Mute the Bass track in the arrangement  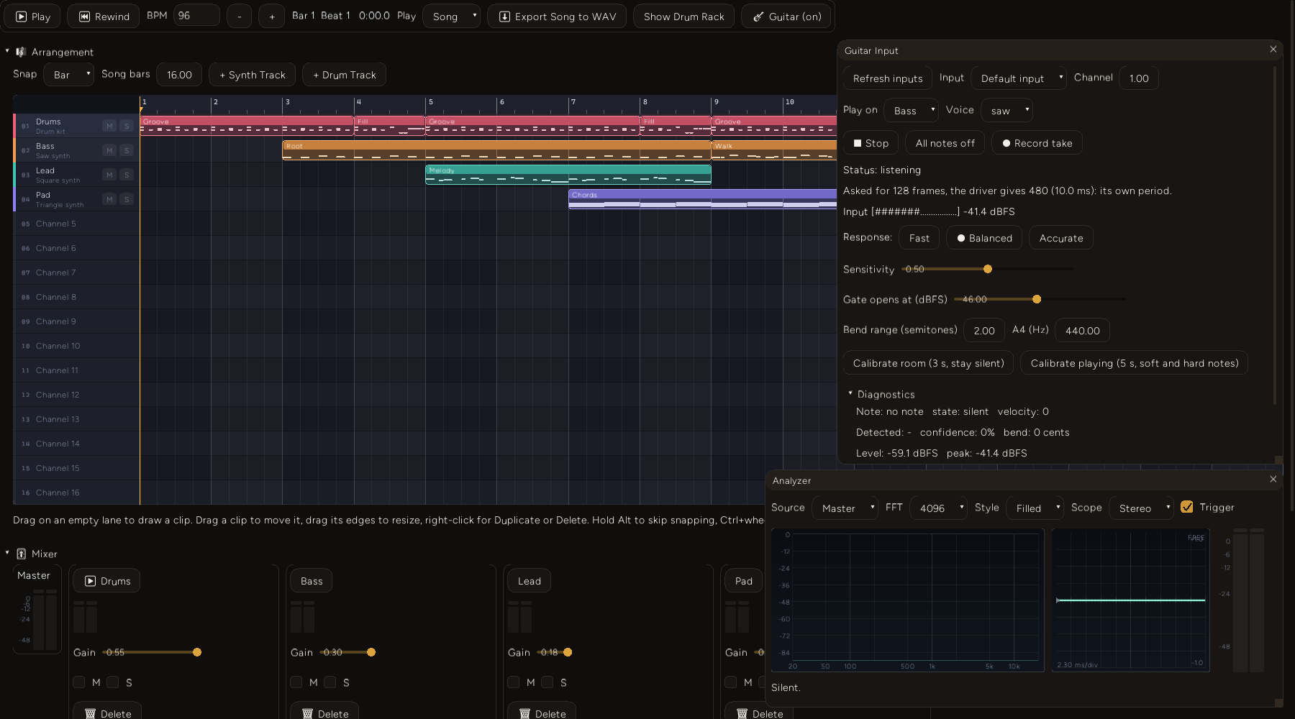tap(109, 150)
